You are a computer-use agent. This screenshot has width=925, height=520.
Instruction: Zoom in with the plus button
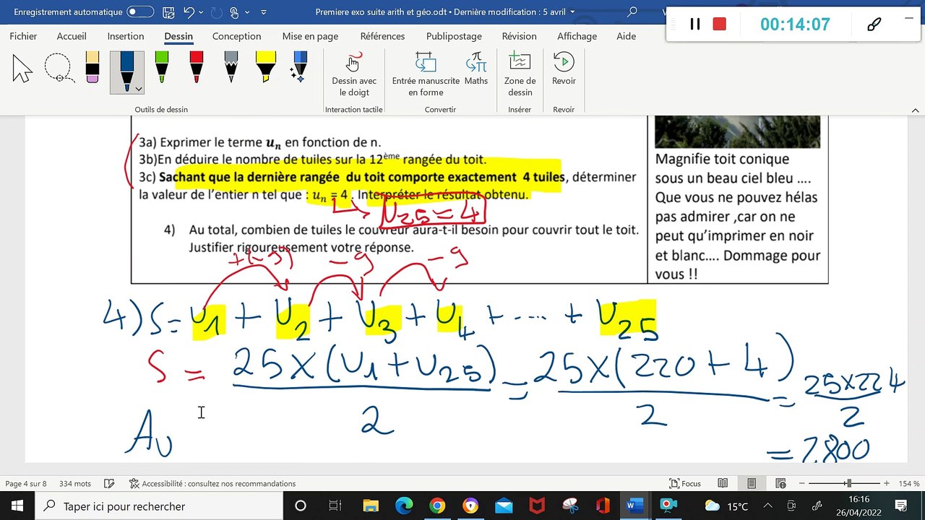(x=887, y=484)
